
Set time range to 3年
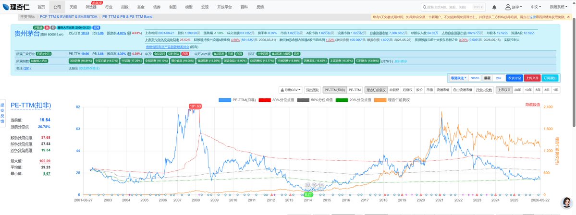click(547, 90)
